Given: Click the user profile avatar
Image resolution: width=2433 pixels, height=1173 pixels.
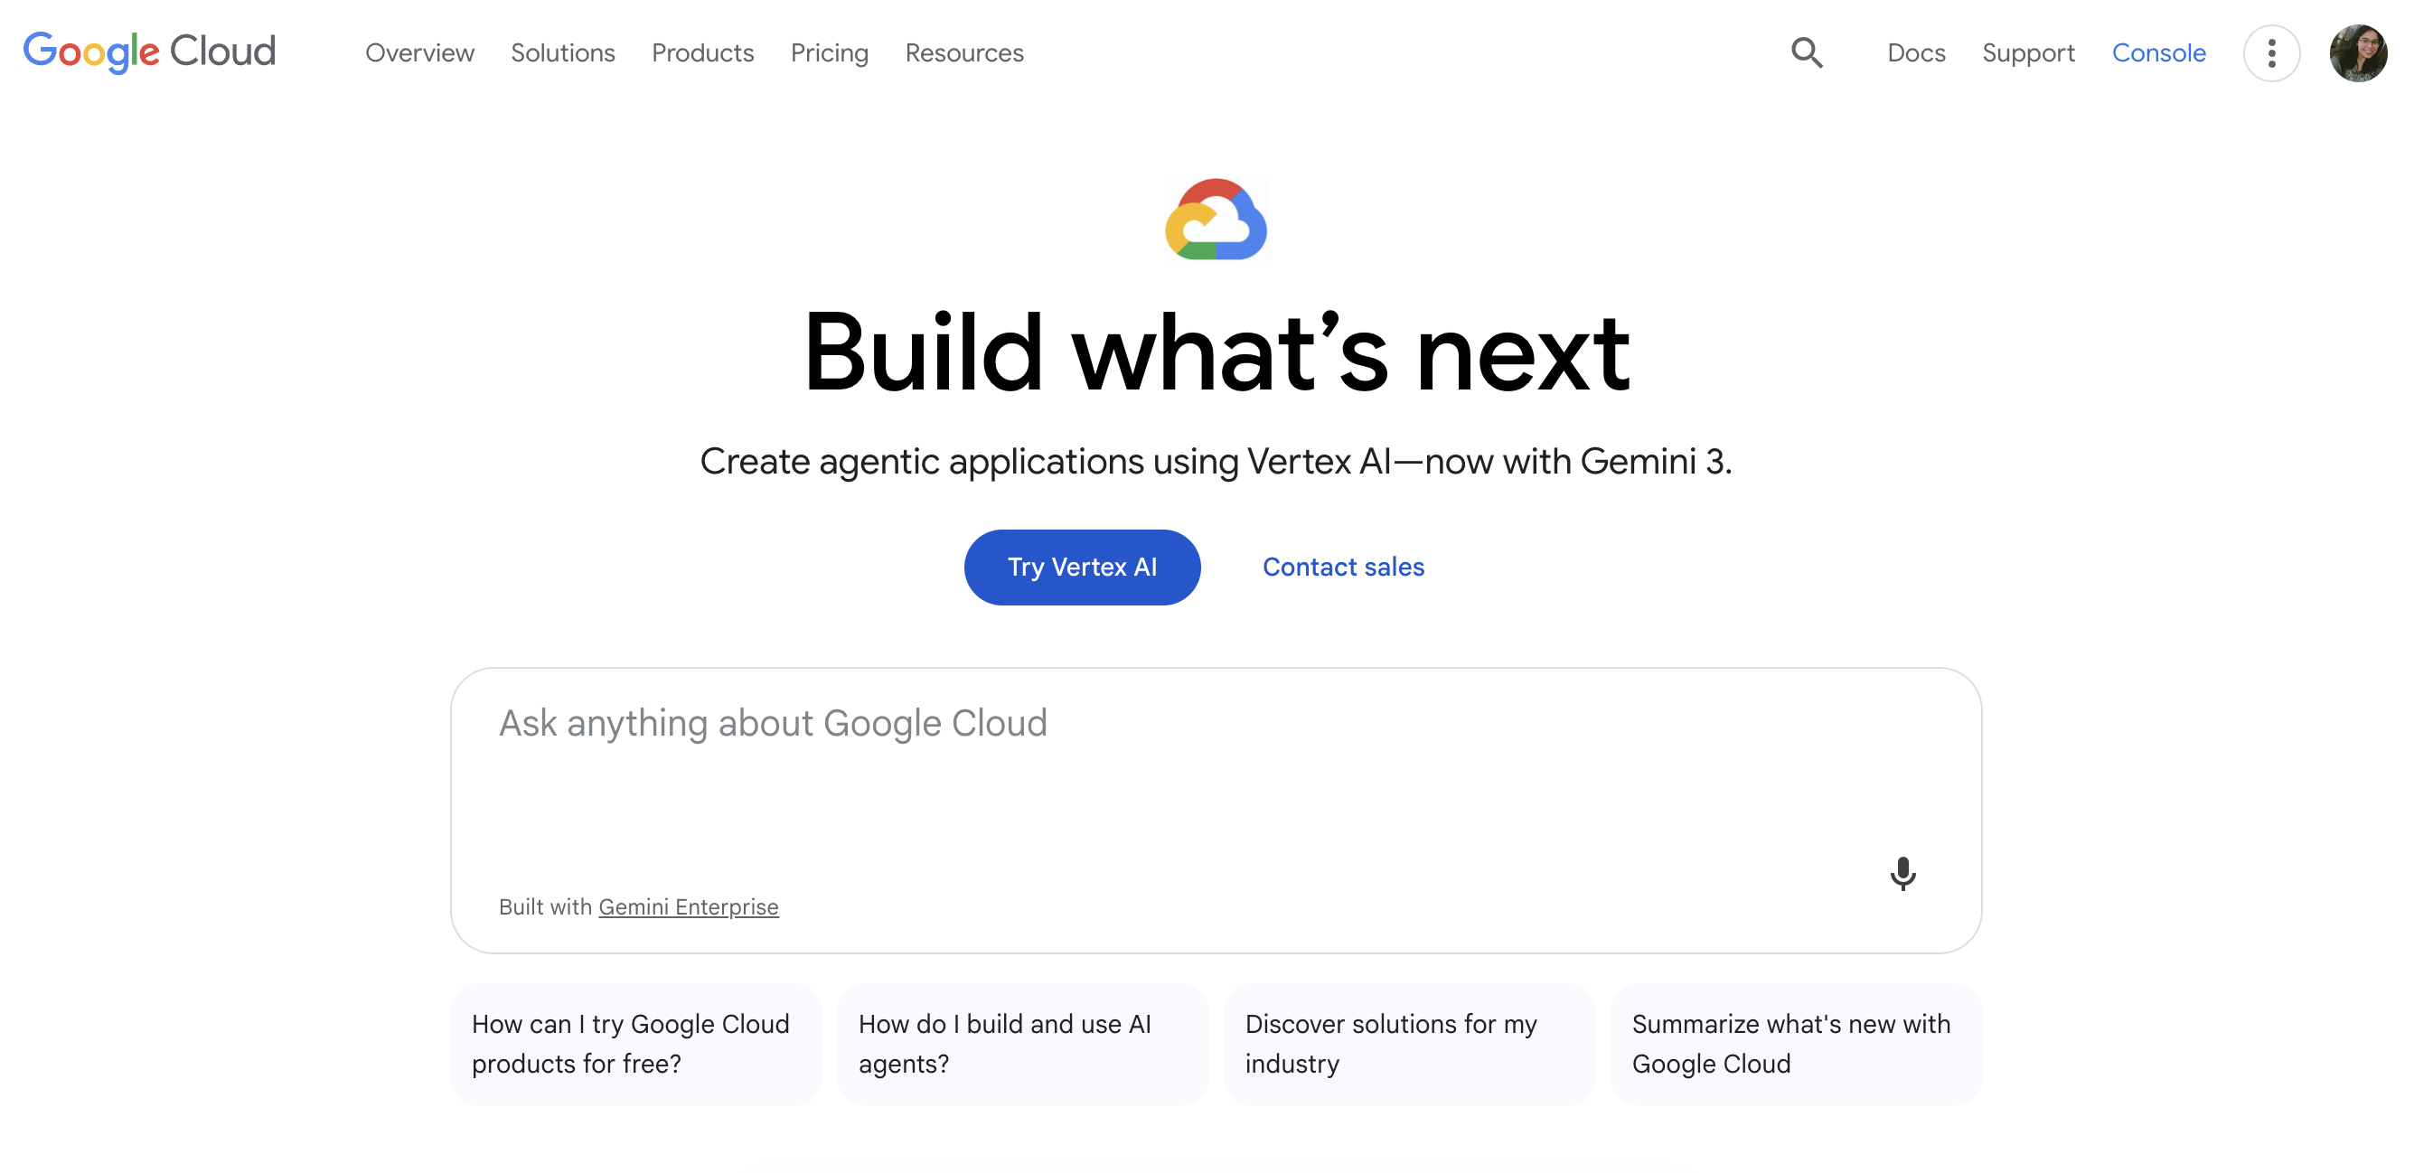Looking at the screenshot, I should tap(2357, 53).
